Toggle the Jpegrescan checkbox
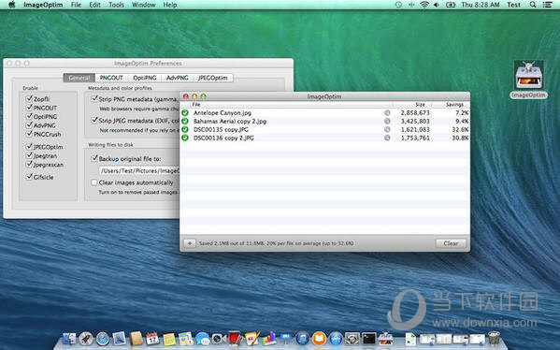 pyautogui.click(x=29, y=165)
